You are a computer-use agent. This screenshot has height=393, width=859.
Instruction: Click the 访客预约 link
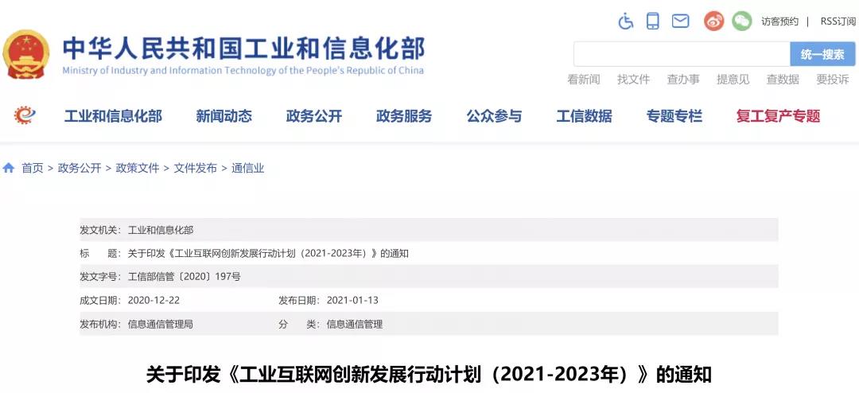(779, 21)
